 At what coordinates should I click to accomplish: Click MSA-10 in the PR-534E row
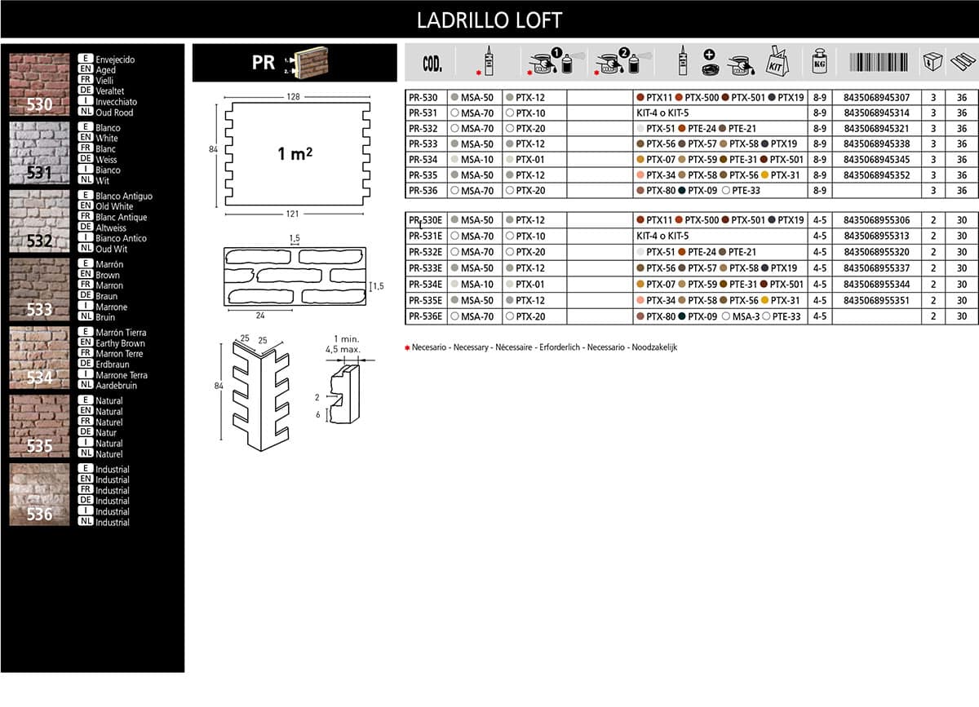click(477, 285)
